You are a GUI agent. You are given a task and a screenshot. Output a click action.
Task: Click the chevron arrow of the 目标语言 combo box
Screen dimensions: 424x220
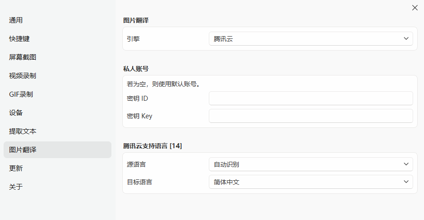(x=406, y=182)
